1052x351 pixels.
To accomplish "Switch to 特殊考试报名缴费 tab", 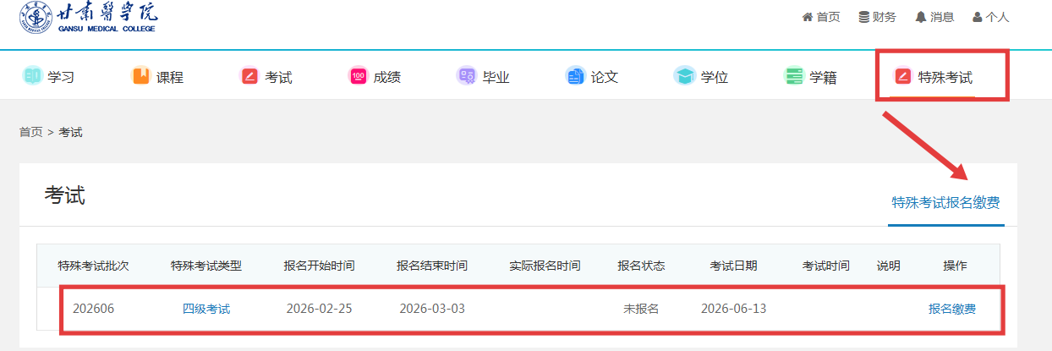I will tap(945, 203).
